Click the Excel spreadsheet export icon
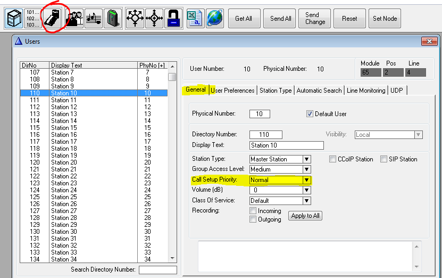Screen dimensions: 442x278 click(195, 18)
